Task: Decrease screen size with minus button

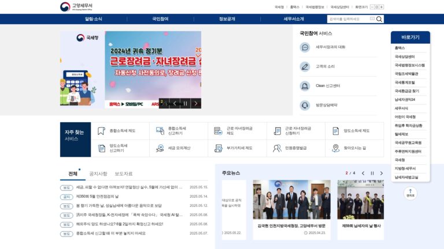Action: point(372,7)
